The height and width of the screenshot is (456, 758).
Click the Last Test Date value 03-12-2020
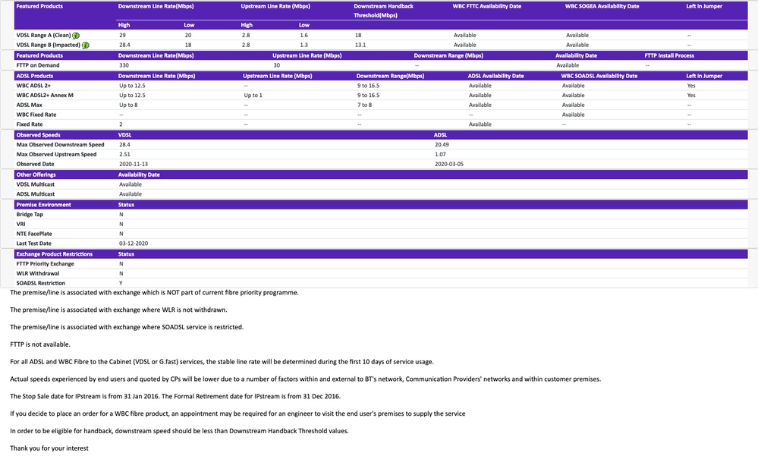click(x=134, y=244)
